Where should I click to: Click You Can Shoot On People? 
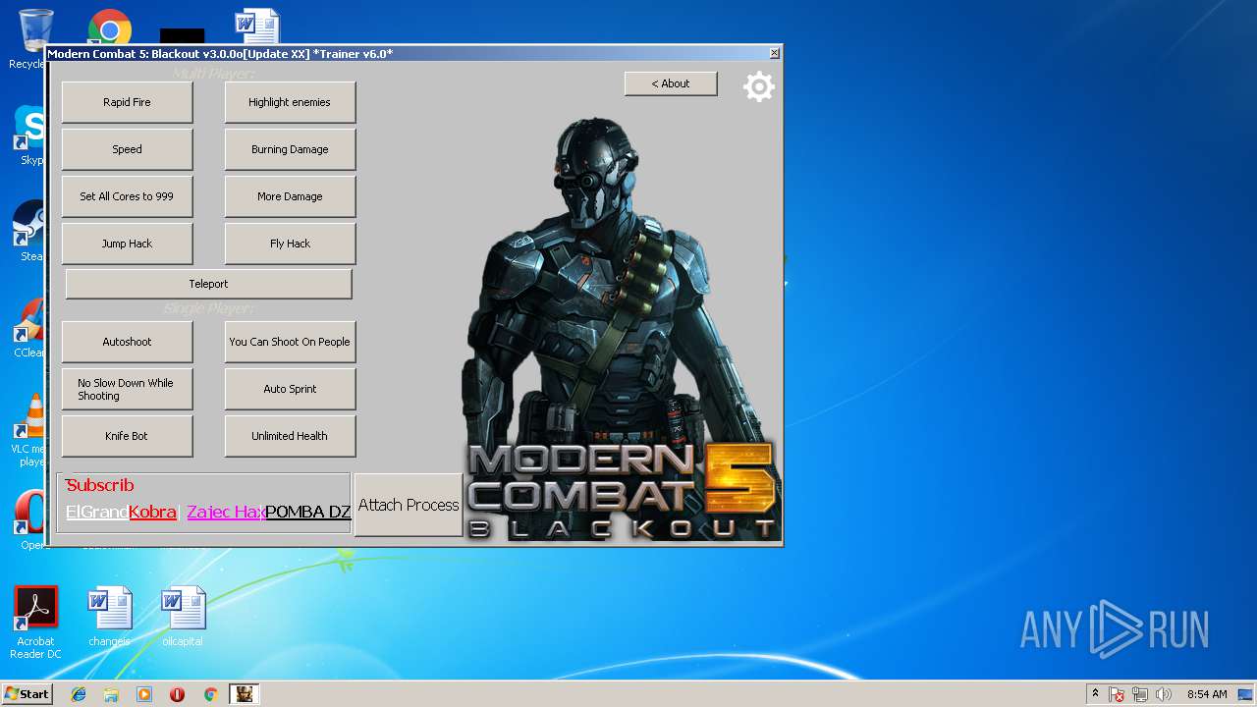[290, 342]
